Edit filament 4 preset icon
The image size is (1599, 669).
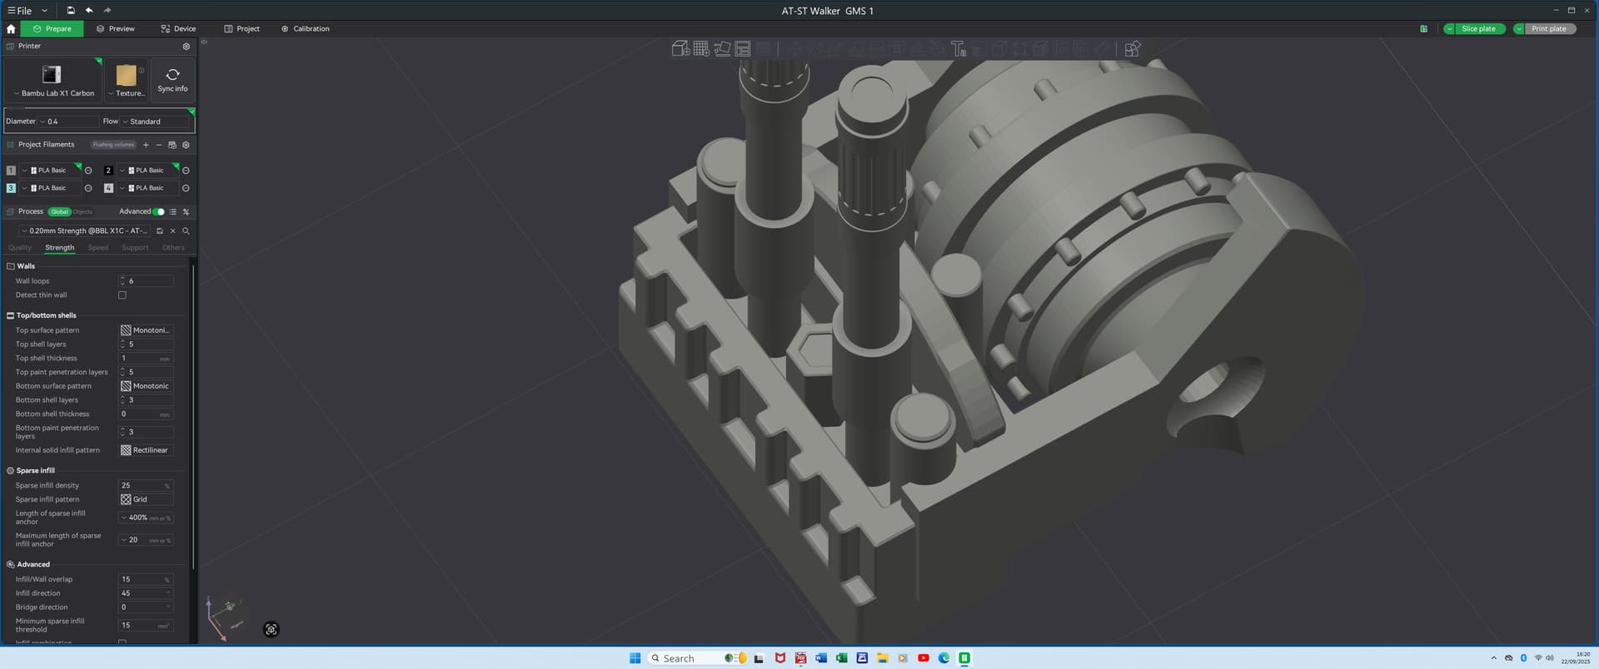click(x=186, y=188)
